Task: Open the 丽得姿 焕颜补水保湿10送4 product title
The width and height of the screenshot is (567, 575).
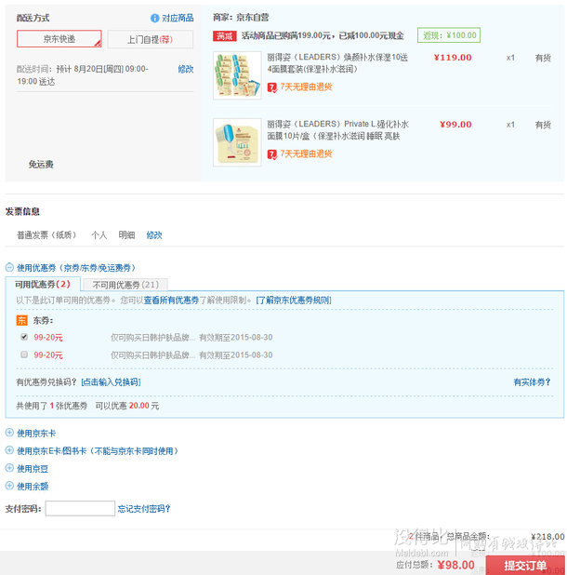Action: pos(337,63)
